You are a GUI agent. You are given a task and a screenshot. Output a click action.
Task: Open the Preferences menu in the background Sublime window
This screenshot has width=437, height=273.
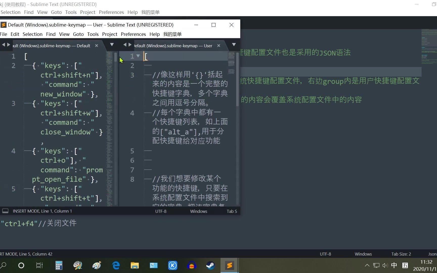(111, 12)
